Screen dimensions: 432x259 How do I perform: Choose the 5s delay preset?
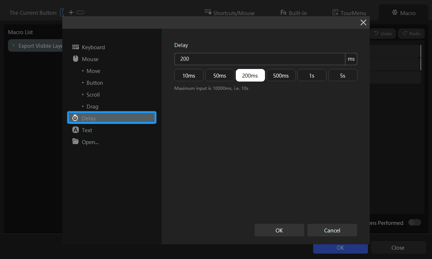tap(343, 75)
